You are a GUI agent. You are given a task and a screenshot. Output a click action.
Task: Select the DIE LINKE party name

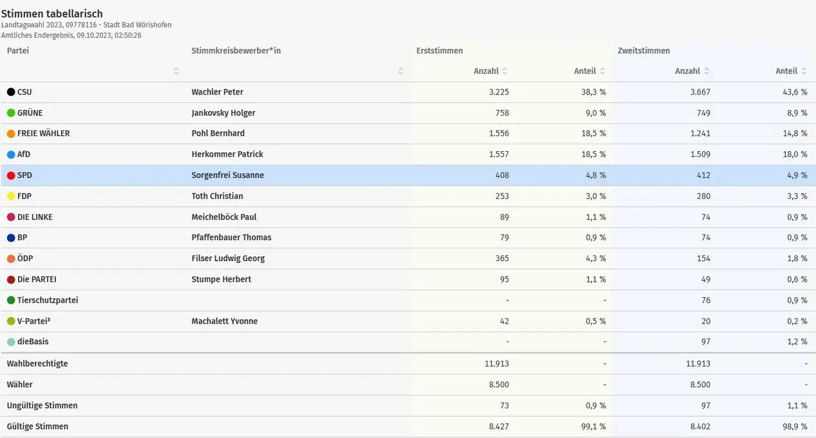[x=35, y=217]
